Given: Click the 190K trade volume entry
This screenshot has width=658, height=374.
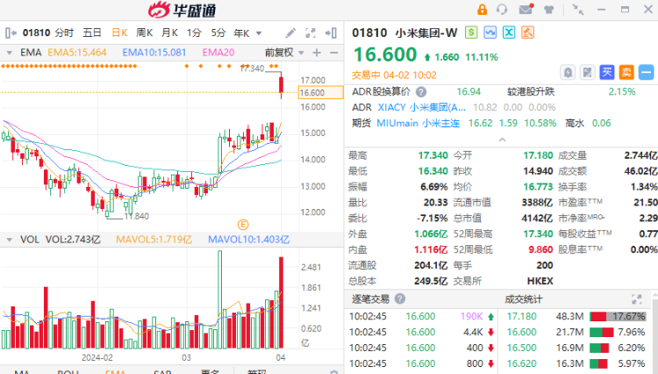Looking at the screenshot, I should [471, 316].
